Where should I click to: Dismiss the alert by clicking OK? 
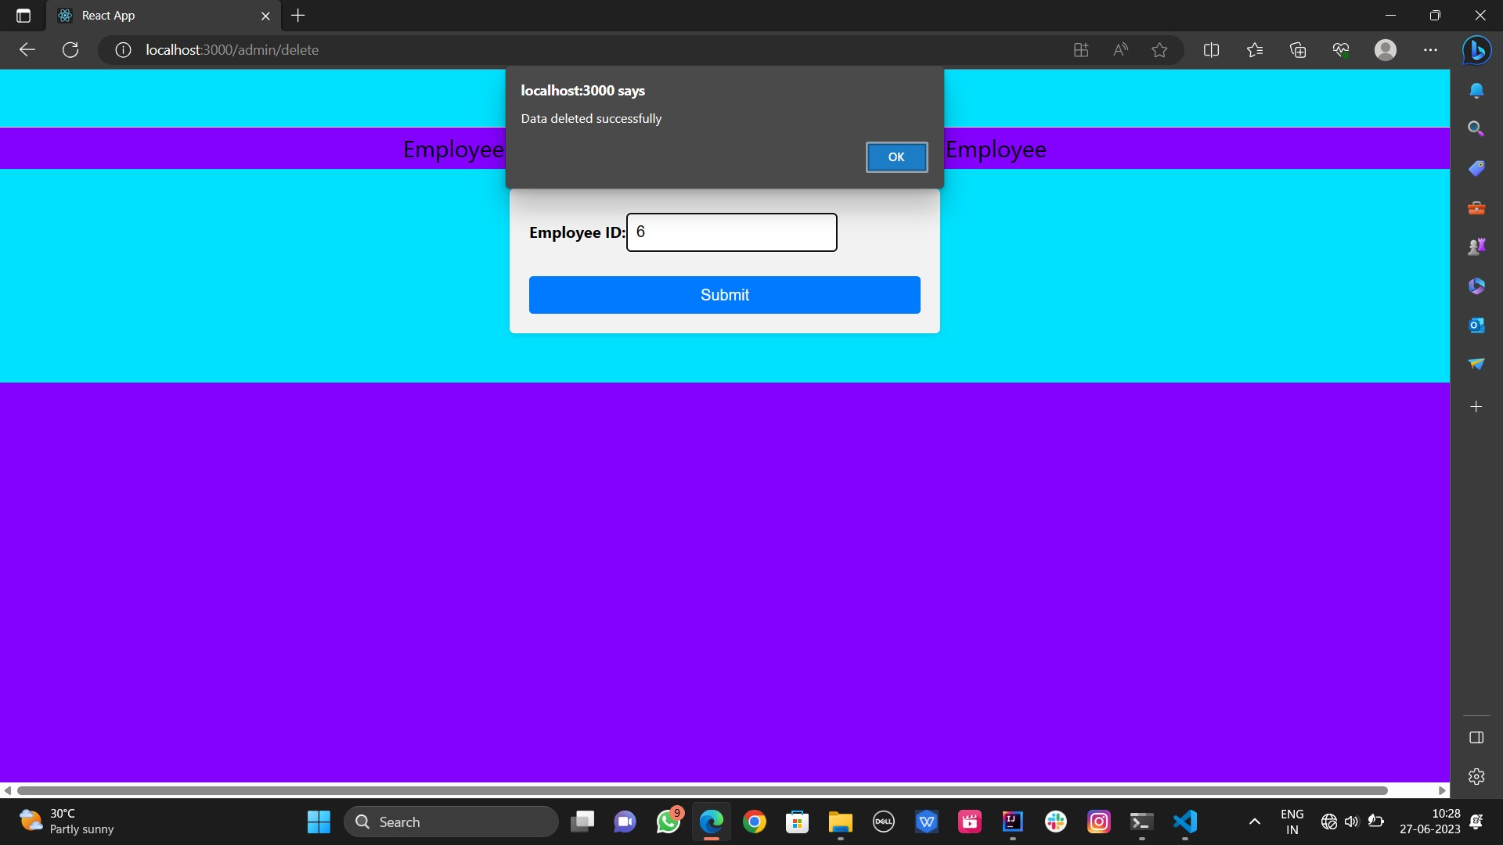(896, 156)
